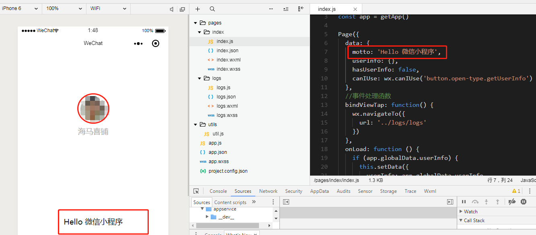This screenshot has width=536, height=235.
Task: Switch to the Security tab
Action: [294, 191]
